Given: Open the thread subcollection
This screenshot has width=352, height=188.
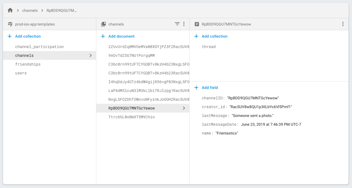Looking at the screenshot, I should [209, 47].
